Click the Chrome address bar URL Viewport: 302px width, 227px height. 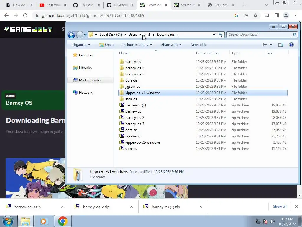[x=93, y=15]
